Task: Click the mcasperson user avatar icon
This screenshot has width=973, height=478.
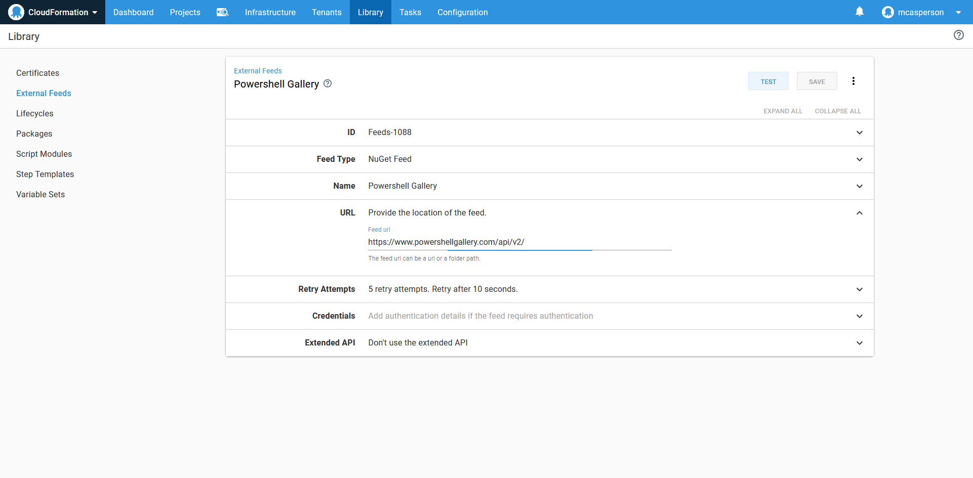Action: pos(887,12)
